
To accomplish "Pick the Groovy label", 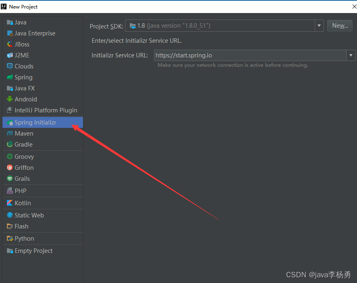I will point(24,157).
